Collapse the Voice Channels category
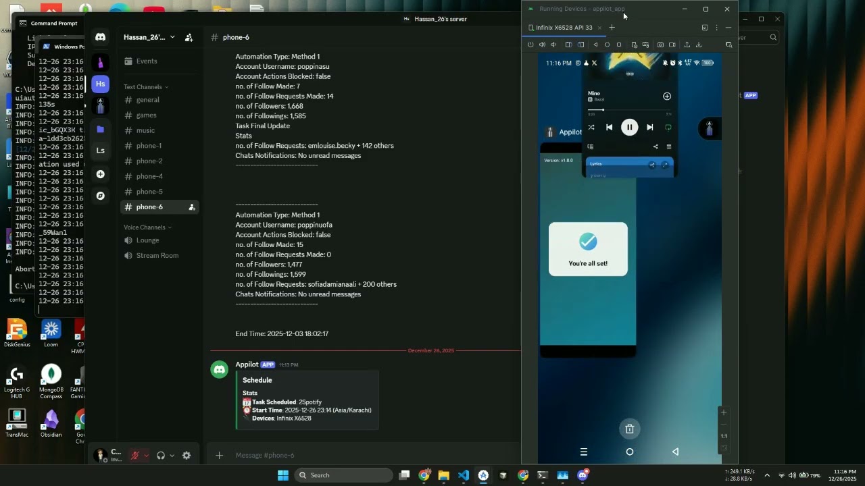This screenshot has height=486, width=865. coord(147,227)
